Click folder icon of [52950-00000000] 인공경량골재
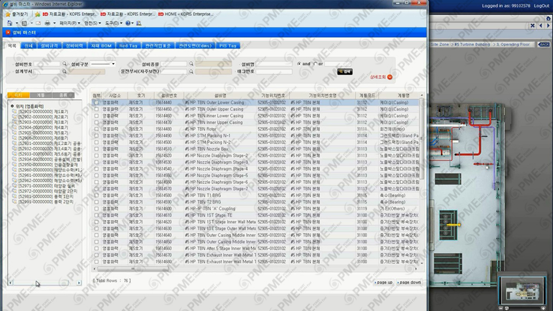This screenshot has height=311, width=553. click(x=14, y=165)
